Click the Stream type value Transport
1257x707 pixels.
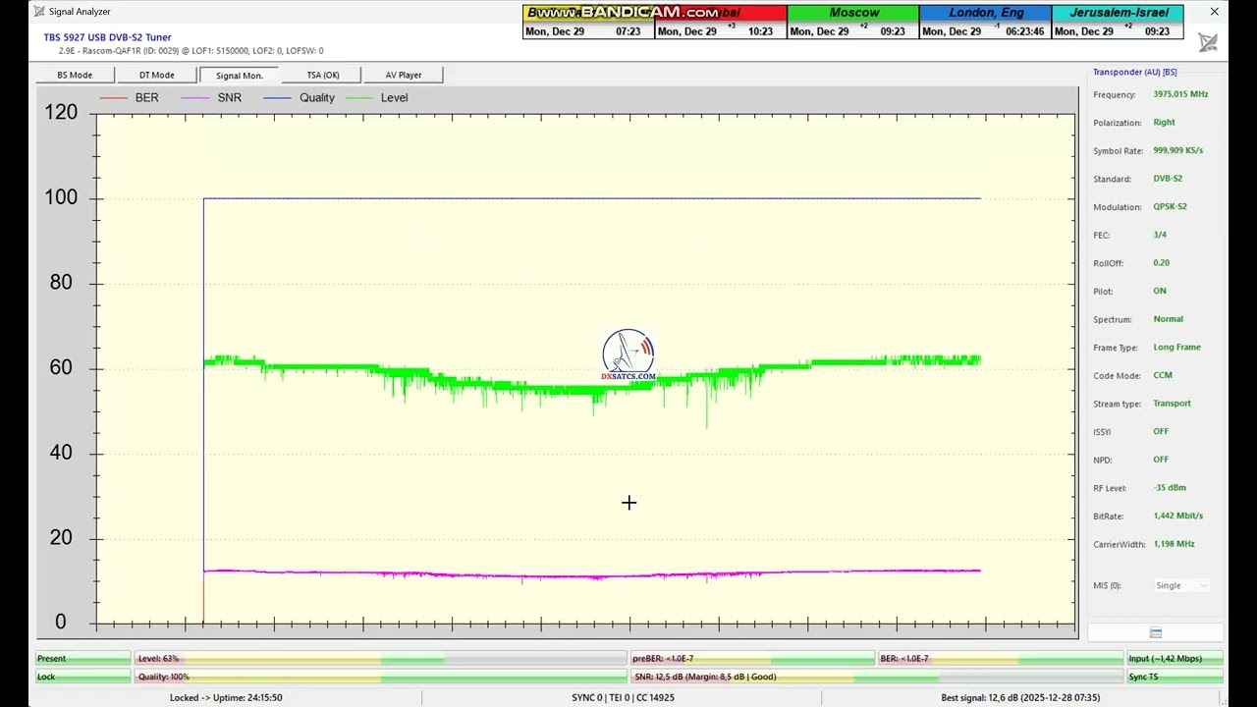1172,404
